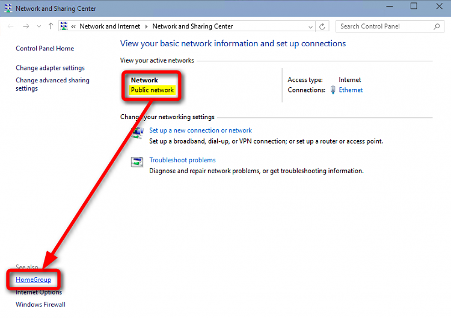Open the HomeGroup link
The width and height of the screenshot is (451, 318).
[33, 280]
